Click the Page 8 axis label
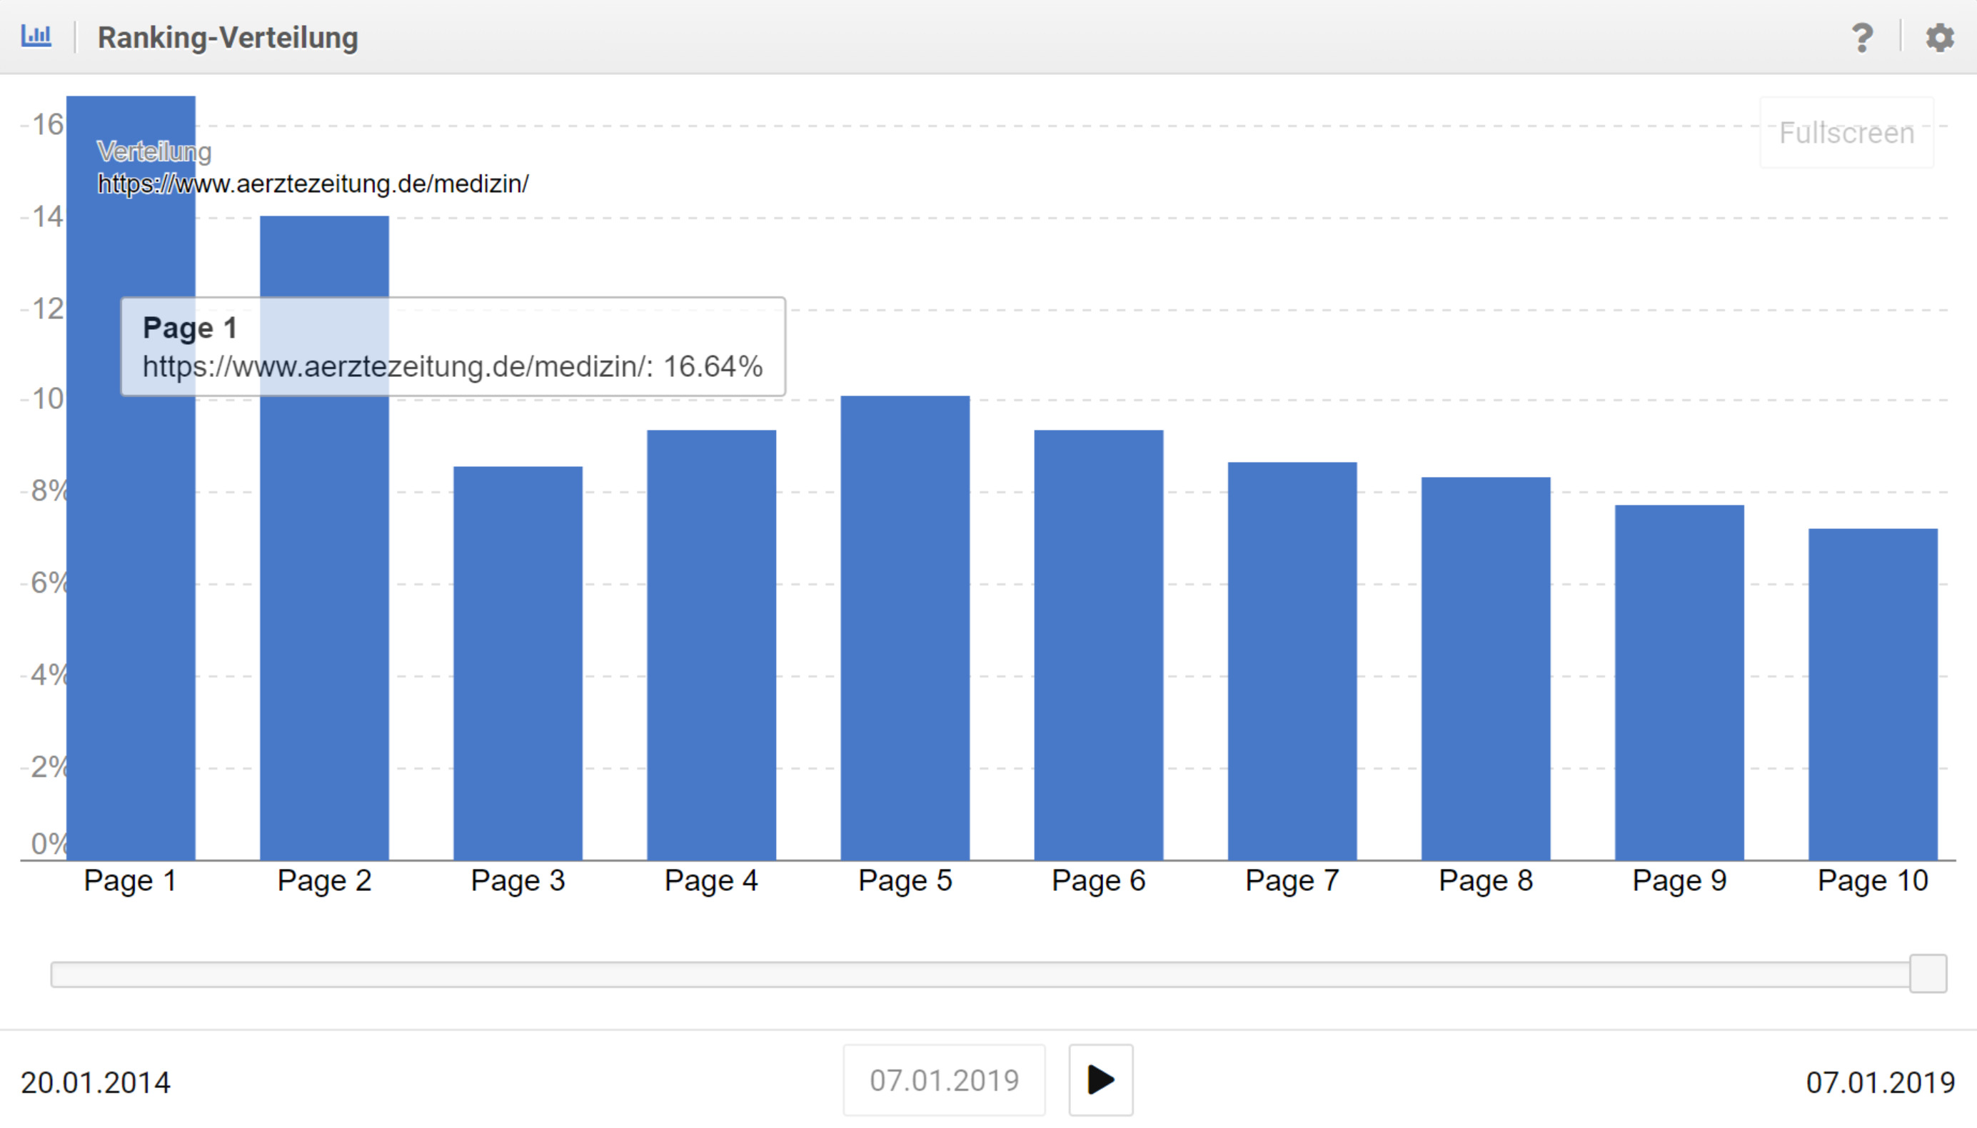Screen dimensions: 1977x1128 [1485, 881]
